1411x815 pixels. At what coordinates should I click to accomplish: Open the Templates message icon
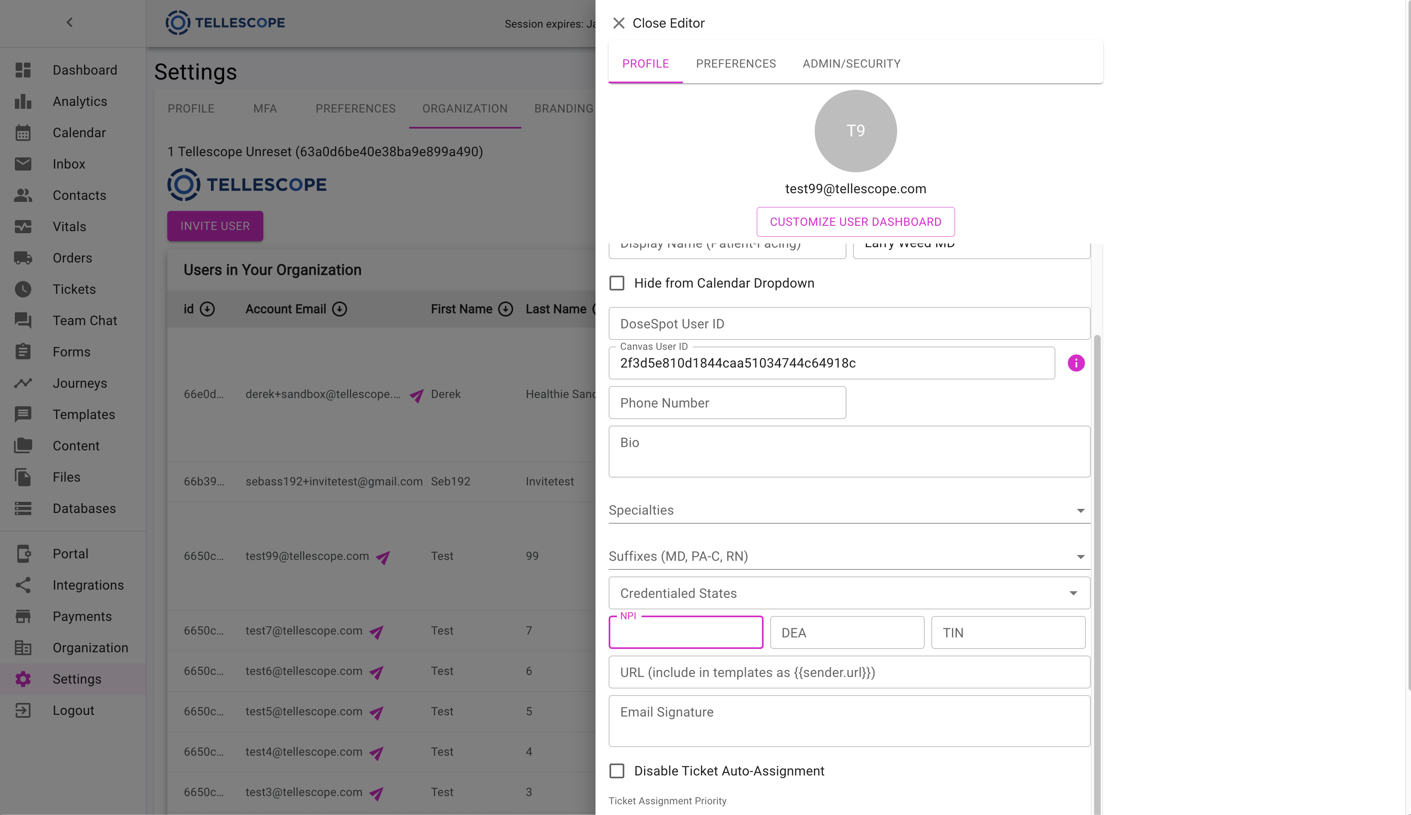[23, 415]
